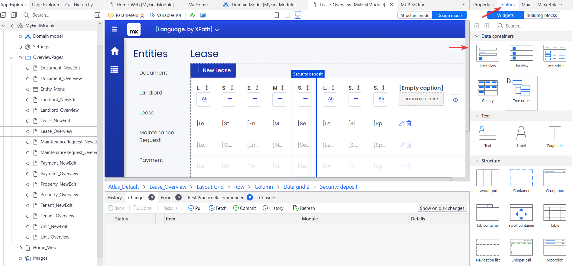The height and width of the screenshot is (266, 573).
Task: Select the List view widget
Action: tap(521, 56)
